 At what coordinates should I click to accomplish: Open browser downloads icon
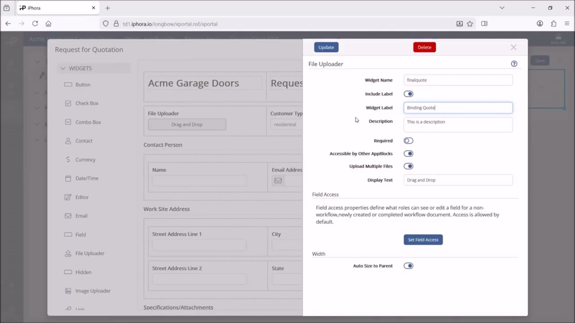[460, 24]
